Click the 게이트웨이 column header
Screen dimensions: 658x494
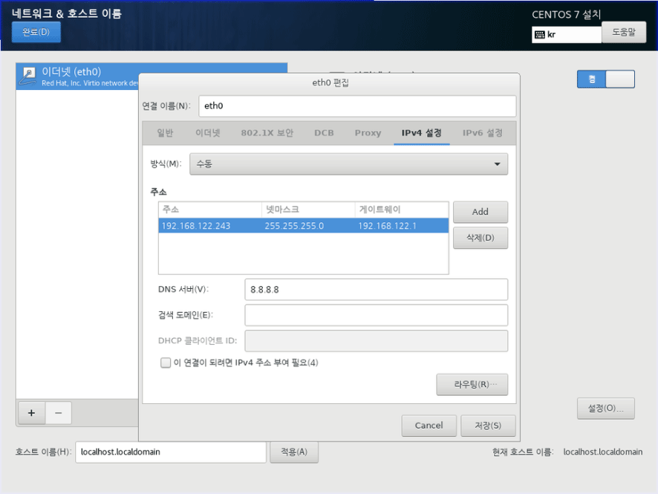[402, 209]
